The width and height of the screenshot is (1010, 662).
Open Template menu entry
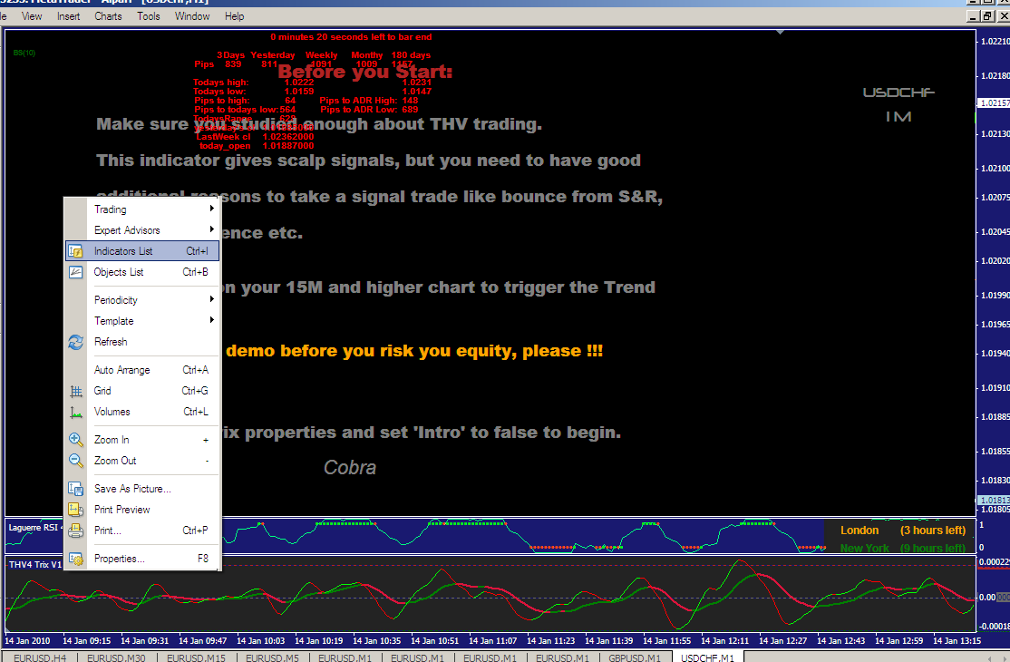click(141, 321)
